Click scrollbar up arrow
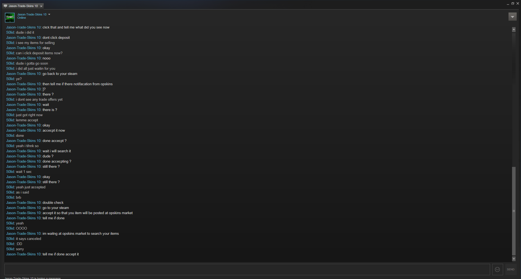The width and height of the screenshot is (521, 279). click(x=514, y=30)
